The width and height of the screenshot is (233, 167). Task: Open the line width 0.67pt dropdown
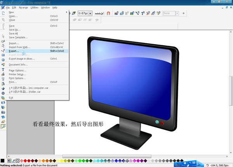[90, 13]
